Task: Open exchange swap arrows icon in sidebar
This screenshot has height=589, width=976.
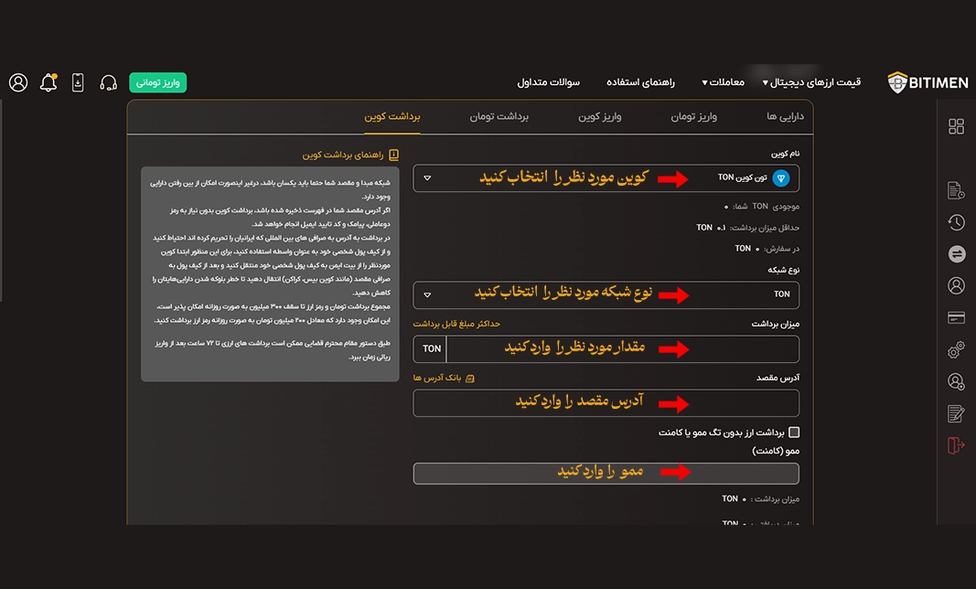Action: (x=957, y=253)
